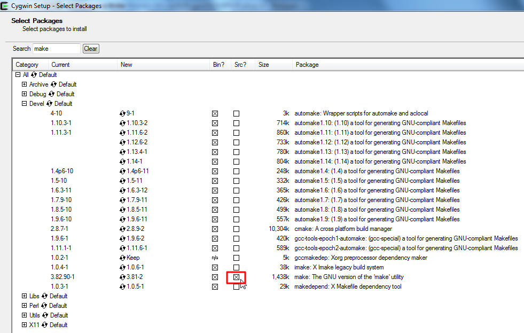
Task: Check Src checkbox for cmake package
Action: (236, 229)
